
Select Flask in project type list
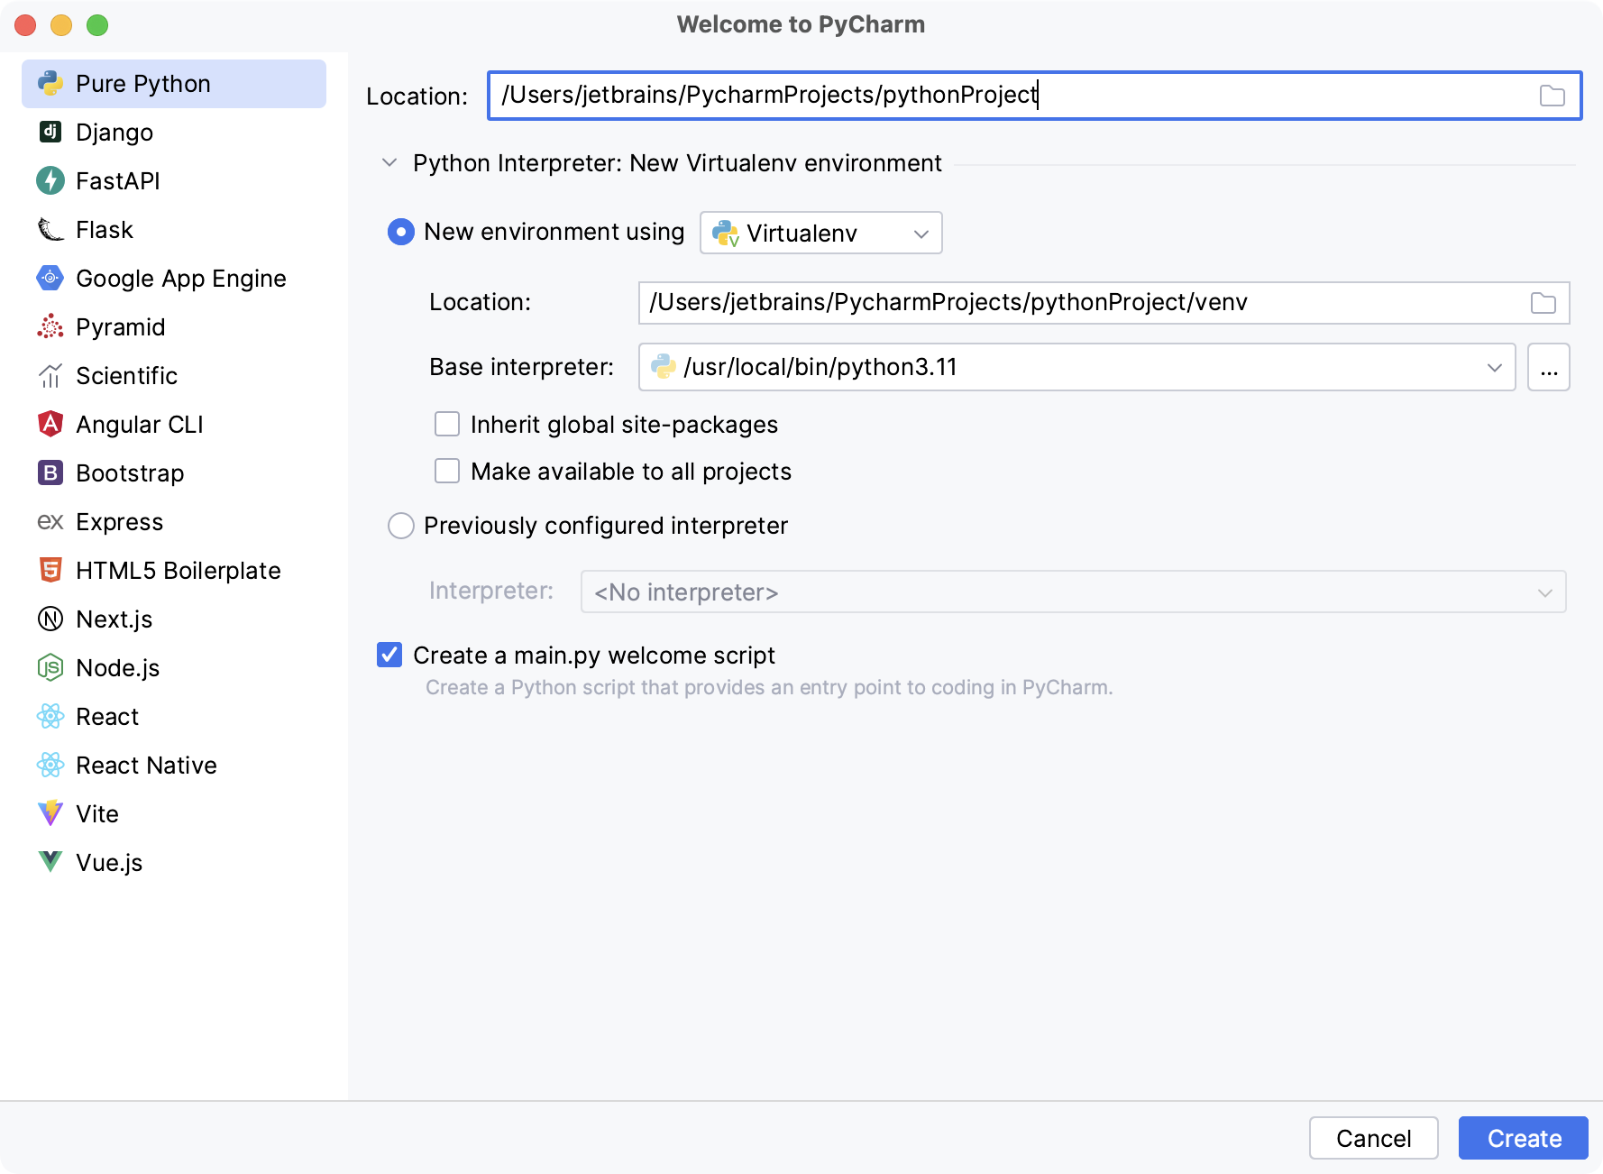[x=174, y=230]
